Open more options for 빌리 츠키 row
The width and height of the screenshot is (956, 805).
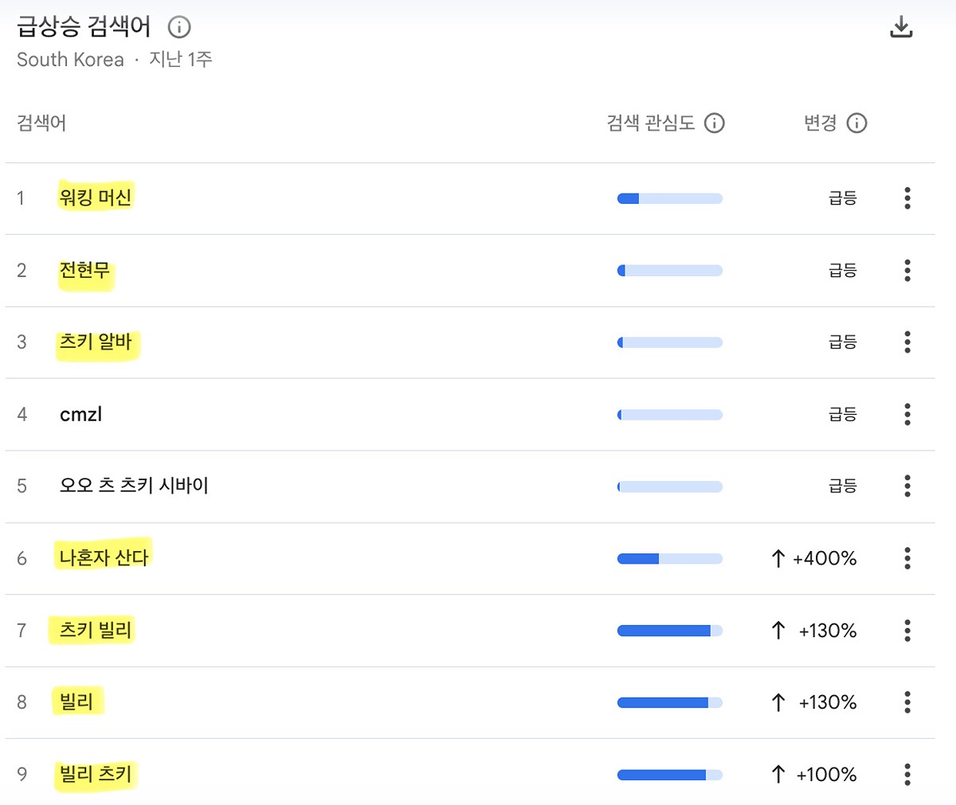tap(907, 774)
